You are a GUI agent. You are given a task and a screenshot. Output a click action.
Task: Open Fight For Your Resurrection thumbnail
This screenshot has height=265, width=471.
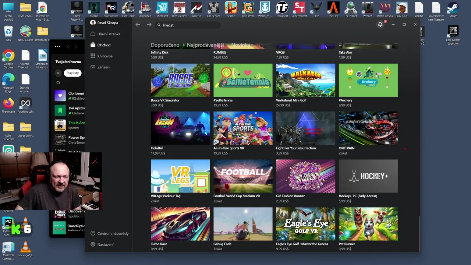tap(305, 128)
